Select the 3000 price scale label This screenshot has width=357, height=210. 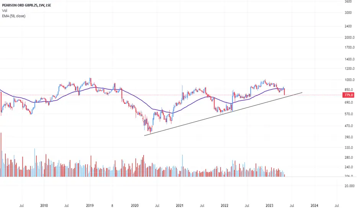pyautogui.click(x=348, y=13)
